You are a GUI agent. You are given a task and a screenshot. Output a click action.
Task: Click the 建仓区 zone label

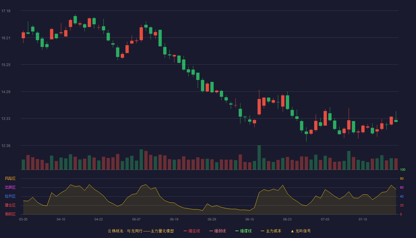click(x=10, y=205)
